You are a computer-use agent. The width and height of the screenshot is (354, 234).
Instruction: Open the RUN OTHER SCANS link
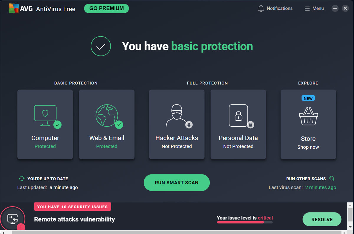click(306, 179)
